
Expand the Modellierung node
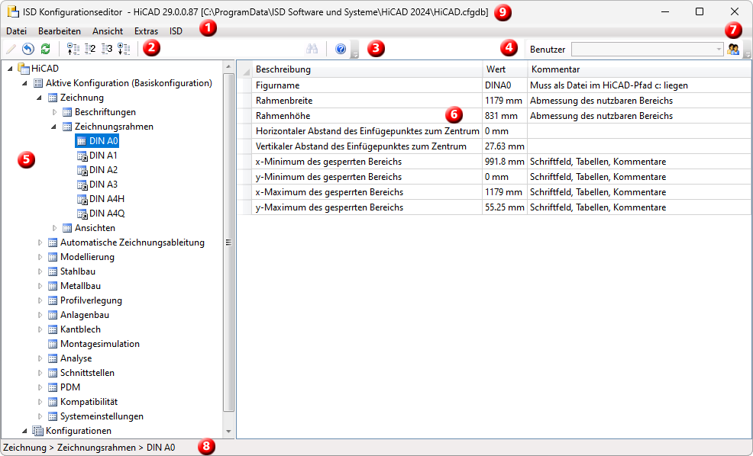pyautogui.click(x=40, y=257)
